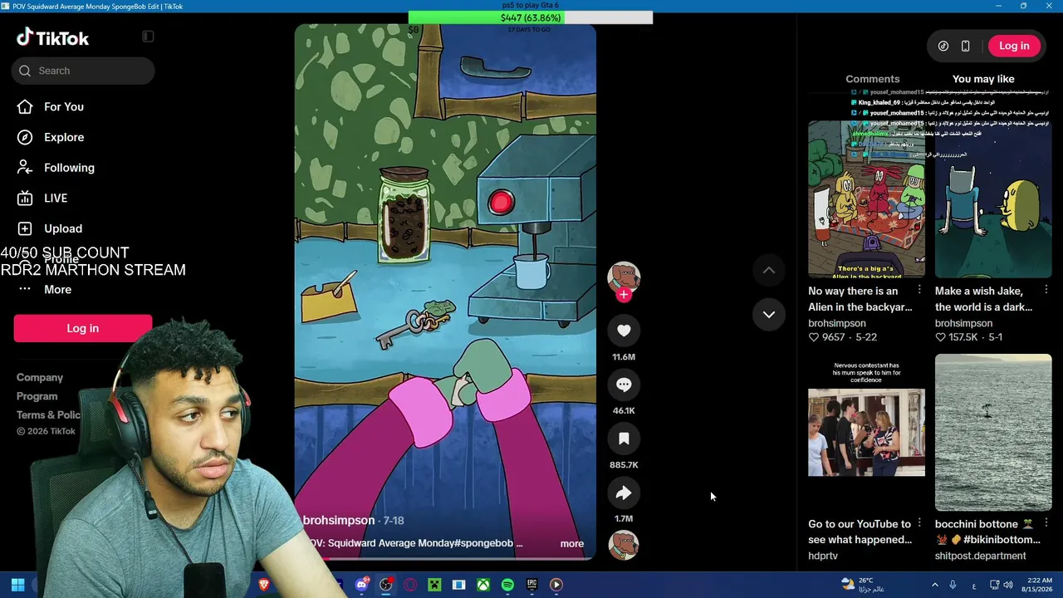Open the nervous contestant video thumbnail
1063x598 pixels.
[x=866, y=432]
